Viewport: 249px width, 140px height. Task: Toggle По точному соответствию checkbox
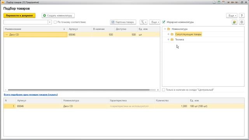pos(55,22)
